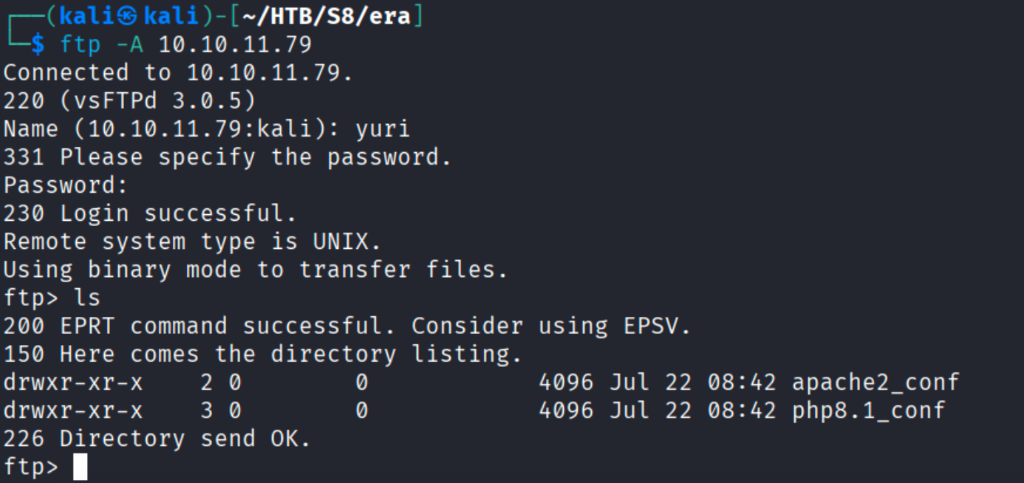Click the apache2_conf directory name
The width and height of the screenshot is (1024, 483).
point(875,383)
